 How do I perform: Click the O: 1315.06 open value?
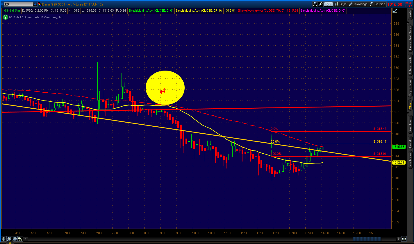point(59,10)
